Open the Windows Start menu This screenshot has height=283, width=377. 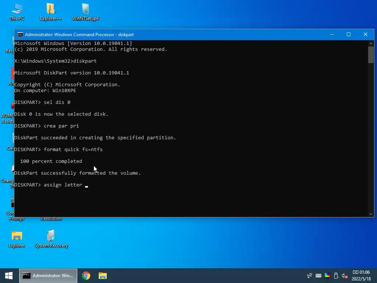tap(9, 276)
